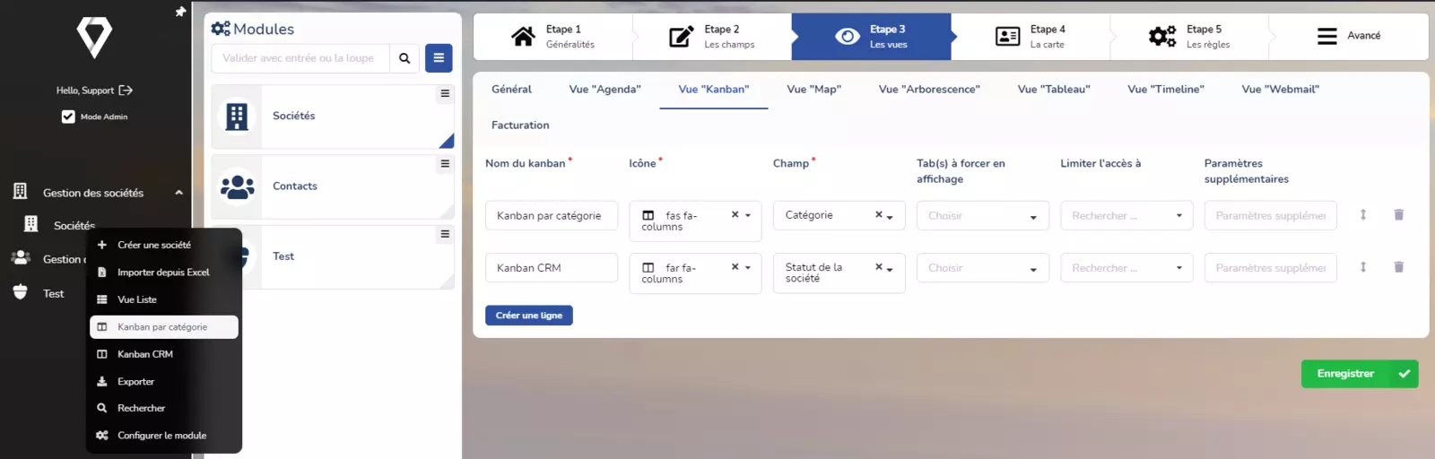The width and height of the screenshot is (1435, 459).
Task: Expand the fas fa-columns icon dropdown
Action: tap(748, 215)
